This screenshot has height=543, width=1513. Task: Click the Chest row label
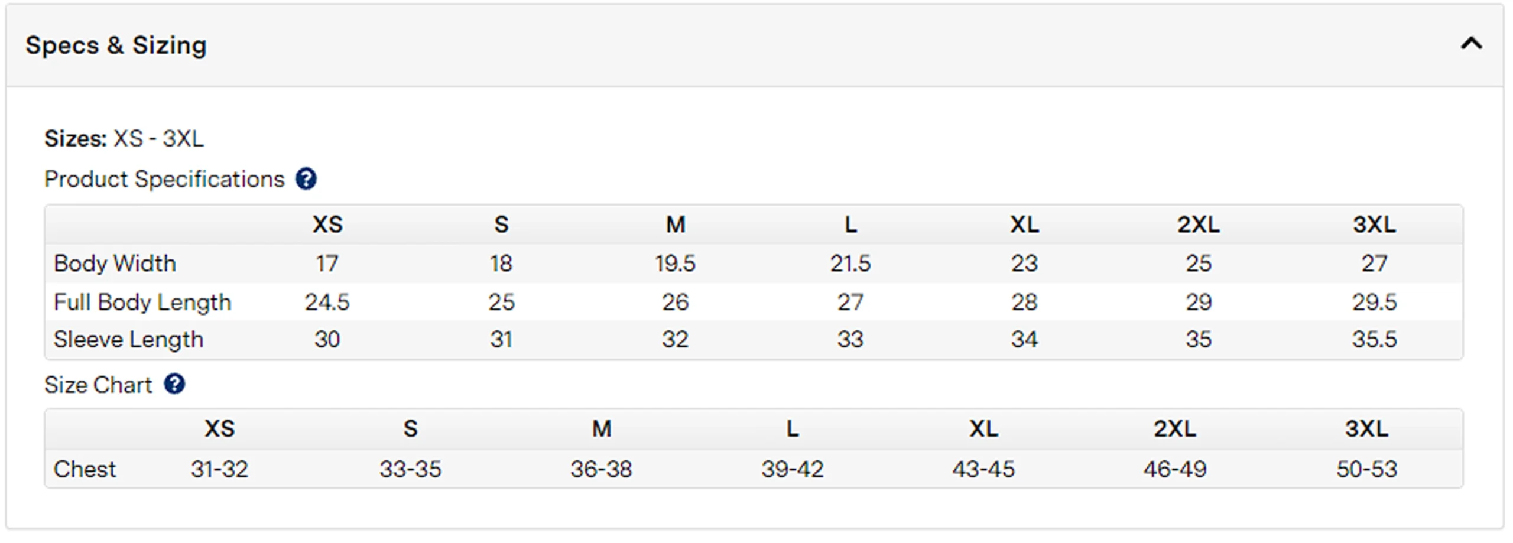[x=85, y=469]
